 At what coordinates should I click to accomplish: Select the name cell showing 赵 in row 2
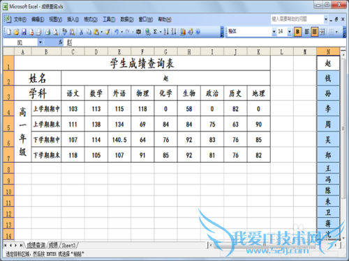(165, 78)
